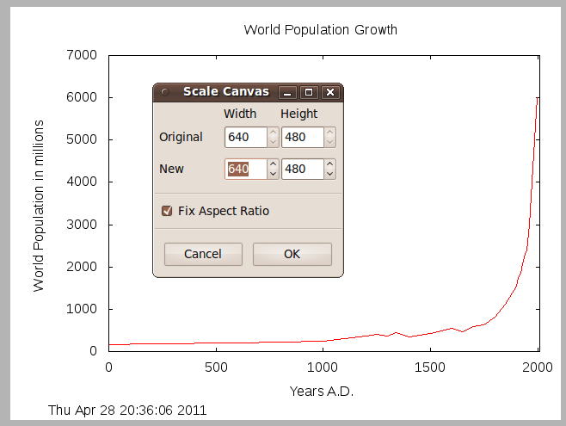Viewport: 566px width, 426px height.
Task: Click the Original Height down arrow
Action: point(329,142)
